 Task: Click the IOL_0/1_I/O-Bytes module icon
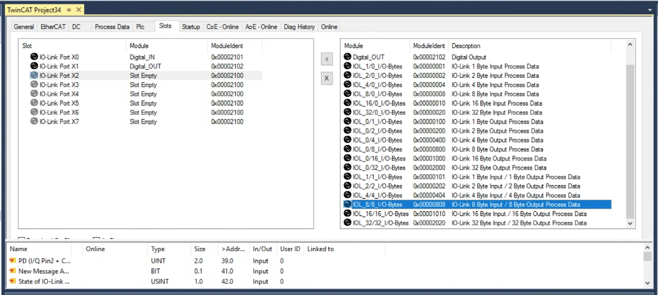(x=348, y=122)
